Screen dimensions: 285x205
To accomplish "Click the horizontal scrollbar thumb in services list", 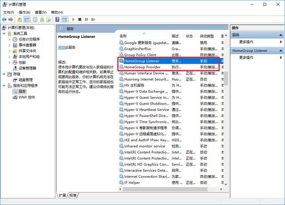I will click(165, 189).
